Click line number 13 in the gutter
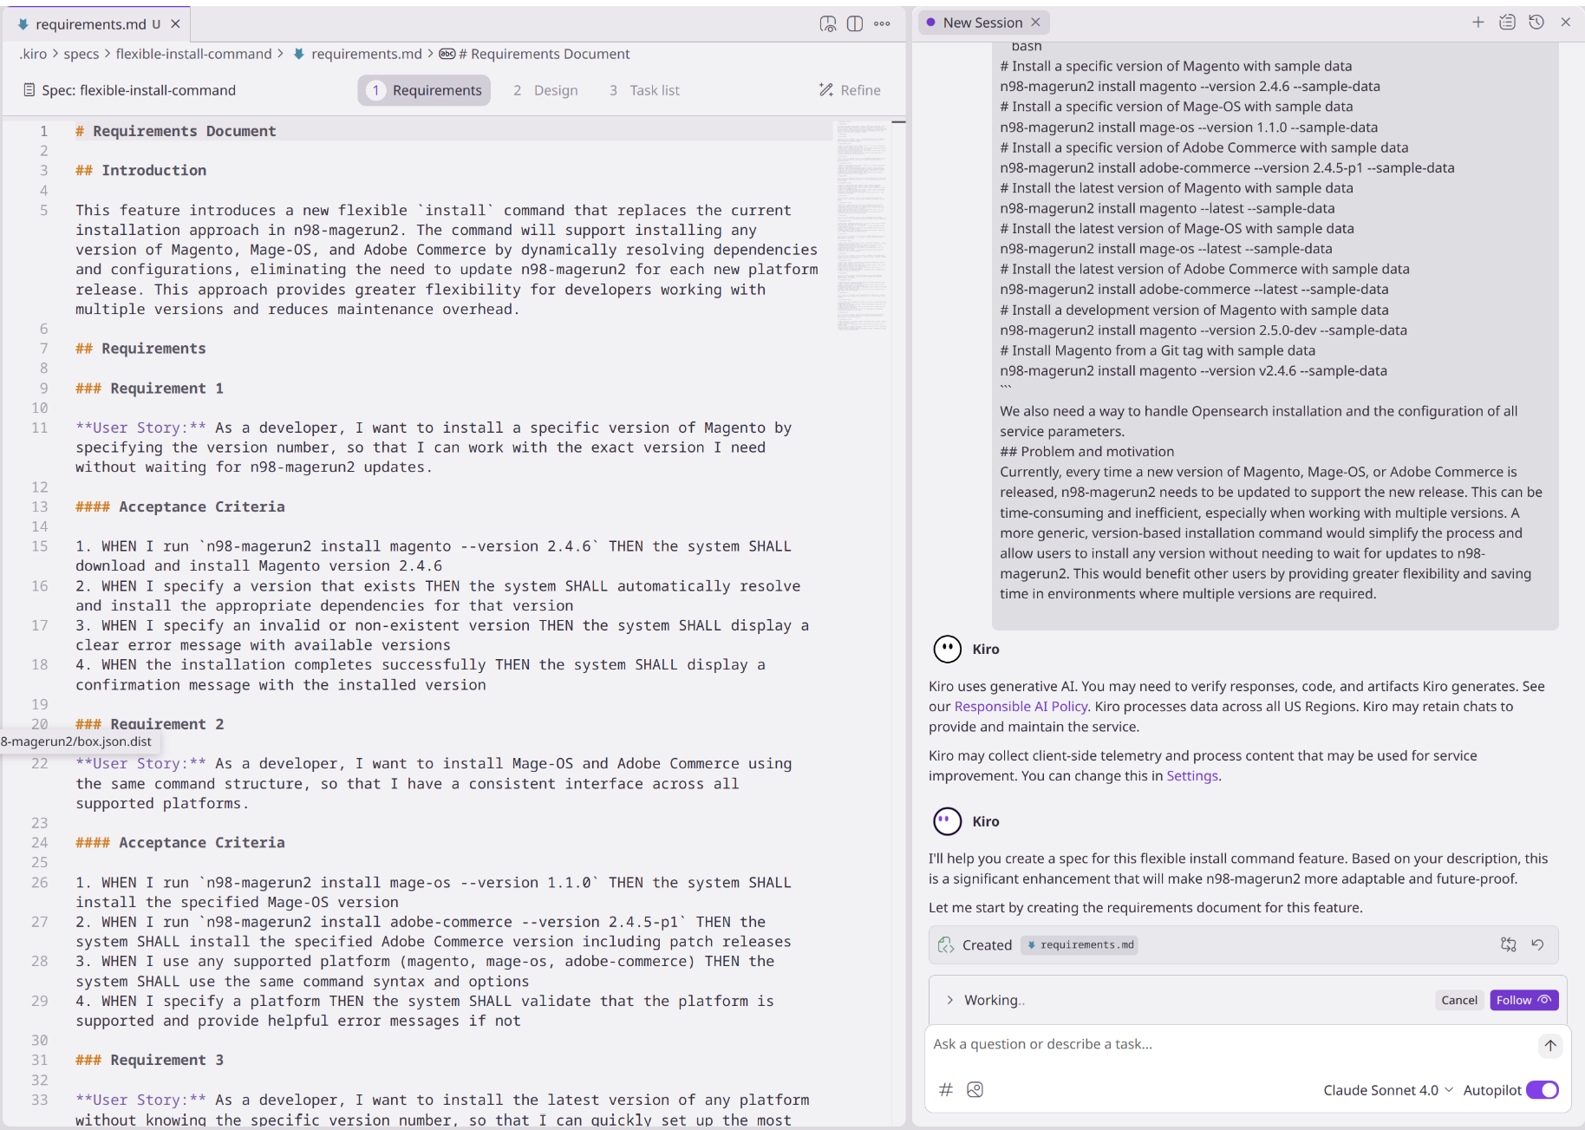Image resolution: width=1585 pixels, height=1130 pixels. (40, 507)
